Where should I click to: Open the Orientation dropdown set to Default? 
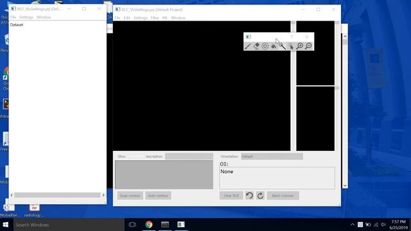point(272,157)
